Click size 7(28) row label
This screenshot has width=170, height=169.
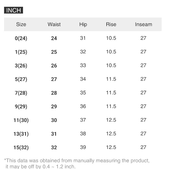tap(21, 93)
